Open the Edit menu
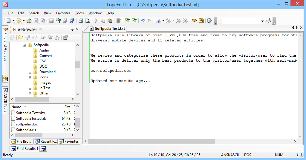306x160 pixels. (x=21, y=13)
